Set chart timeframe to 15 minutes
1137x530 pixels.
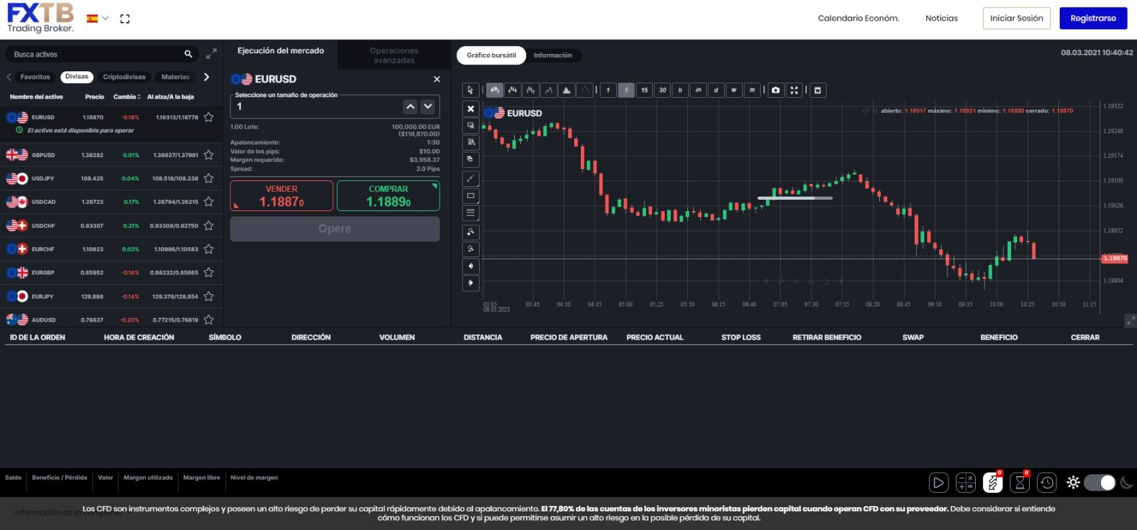(x=644, y=90)
